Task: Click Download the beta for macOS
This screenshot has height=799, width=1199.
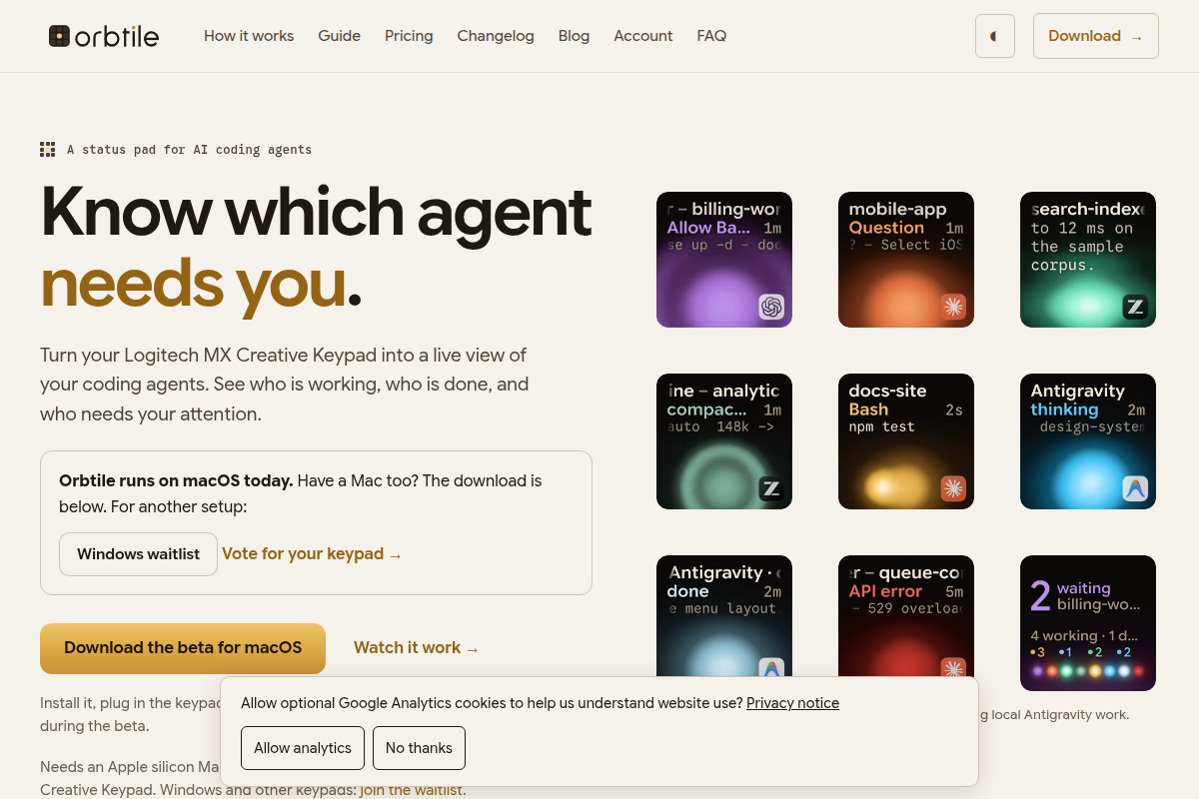Action: [183, 648]
